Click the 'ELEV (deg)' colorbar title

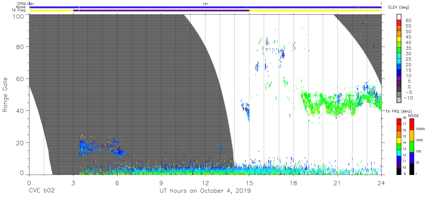pos(399,7)
